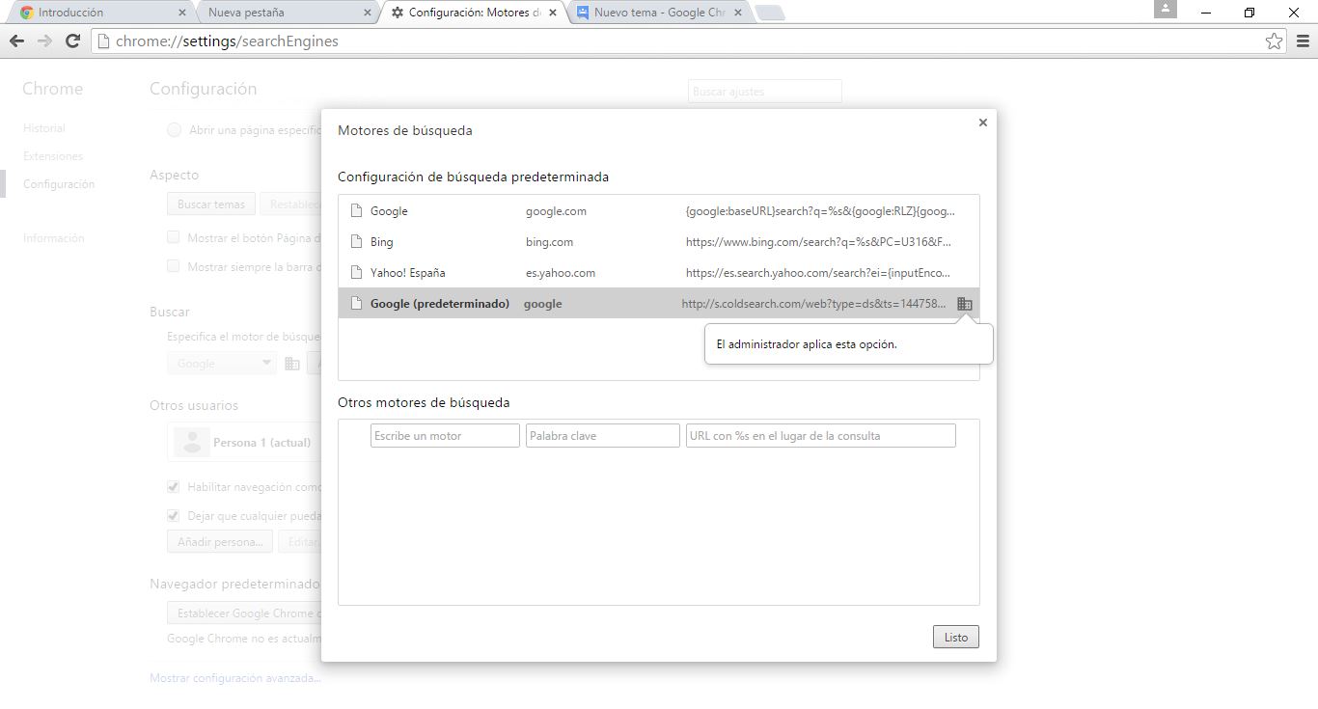The width and height of the screenshot is (1318, 709).
Task: Toggle Habilitar navegación como invitado checkbox
Action: point(174,487)
